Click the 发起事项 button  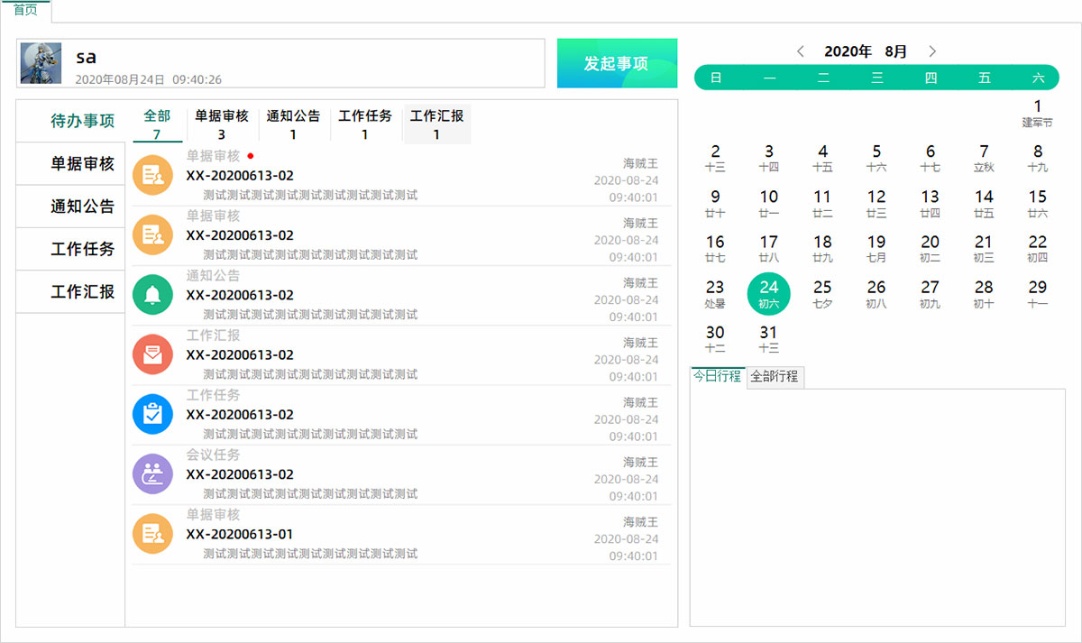click(x=617, y=63)
